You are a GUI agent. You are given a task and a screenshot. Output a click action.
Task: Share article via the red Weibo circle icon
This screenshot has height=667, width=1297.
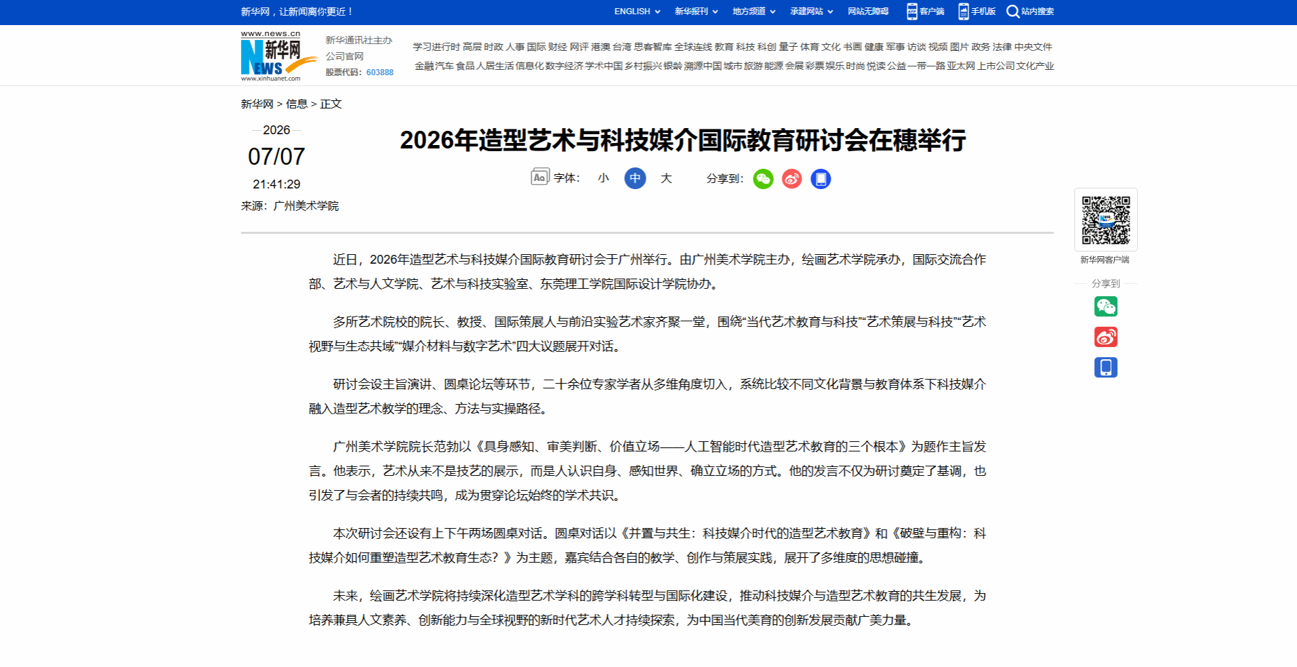(791, 179)
